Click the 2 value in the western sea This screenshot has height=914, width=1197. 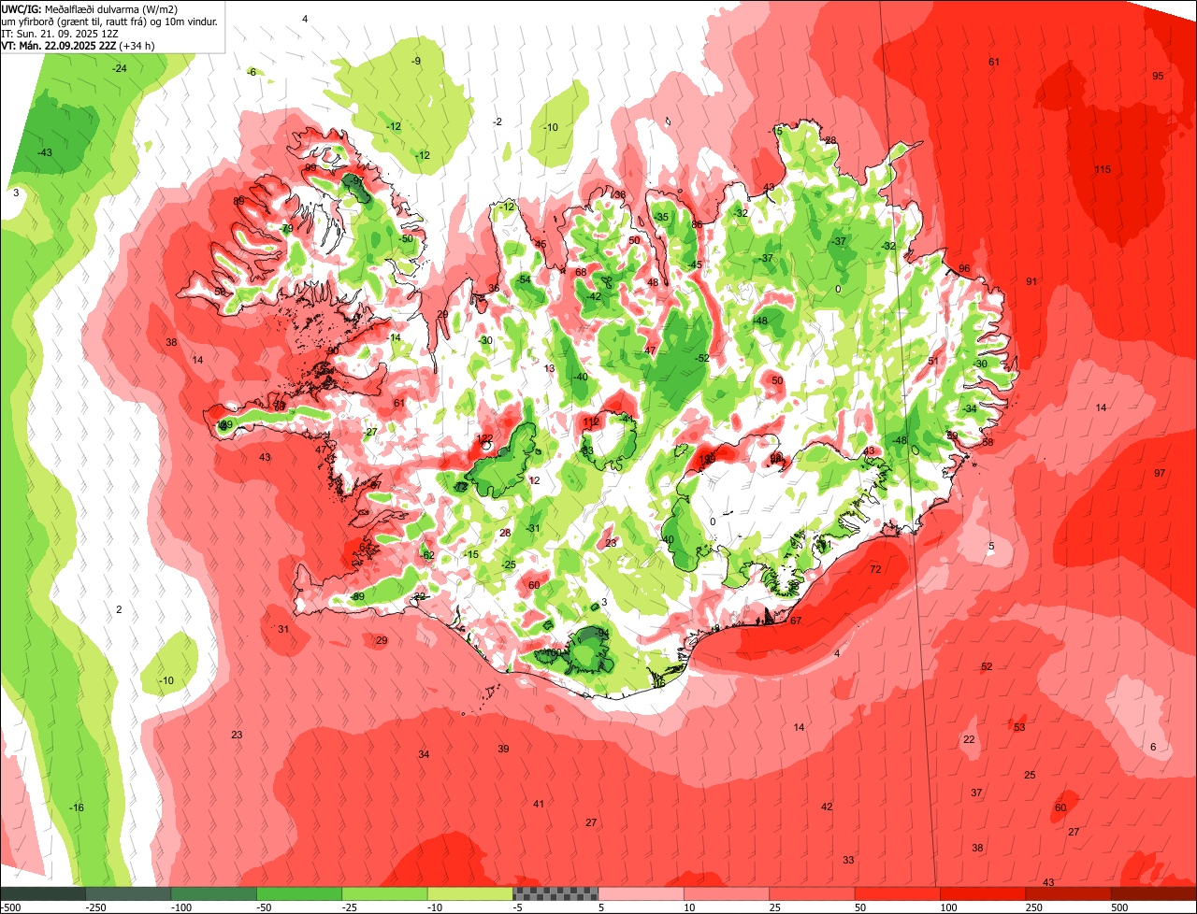pyautogui.click(x=119, y=609)
